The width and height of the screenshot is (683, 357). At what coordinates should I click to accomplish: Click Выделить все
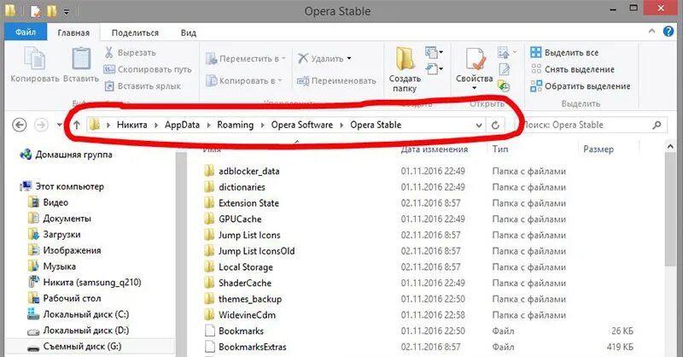click(x=564, y=53)
